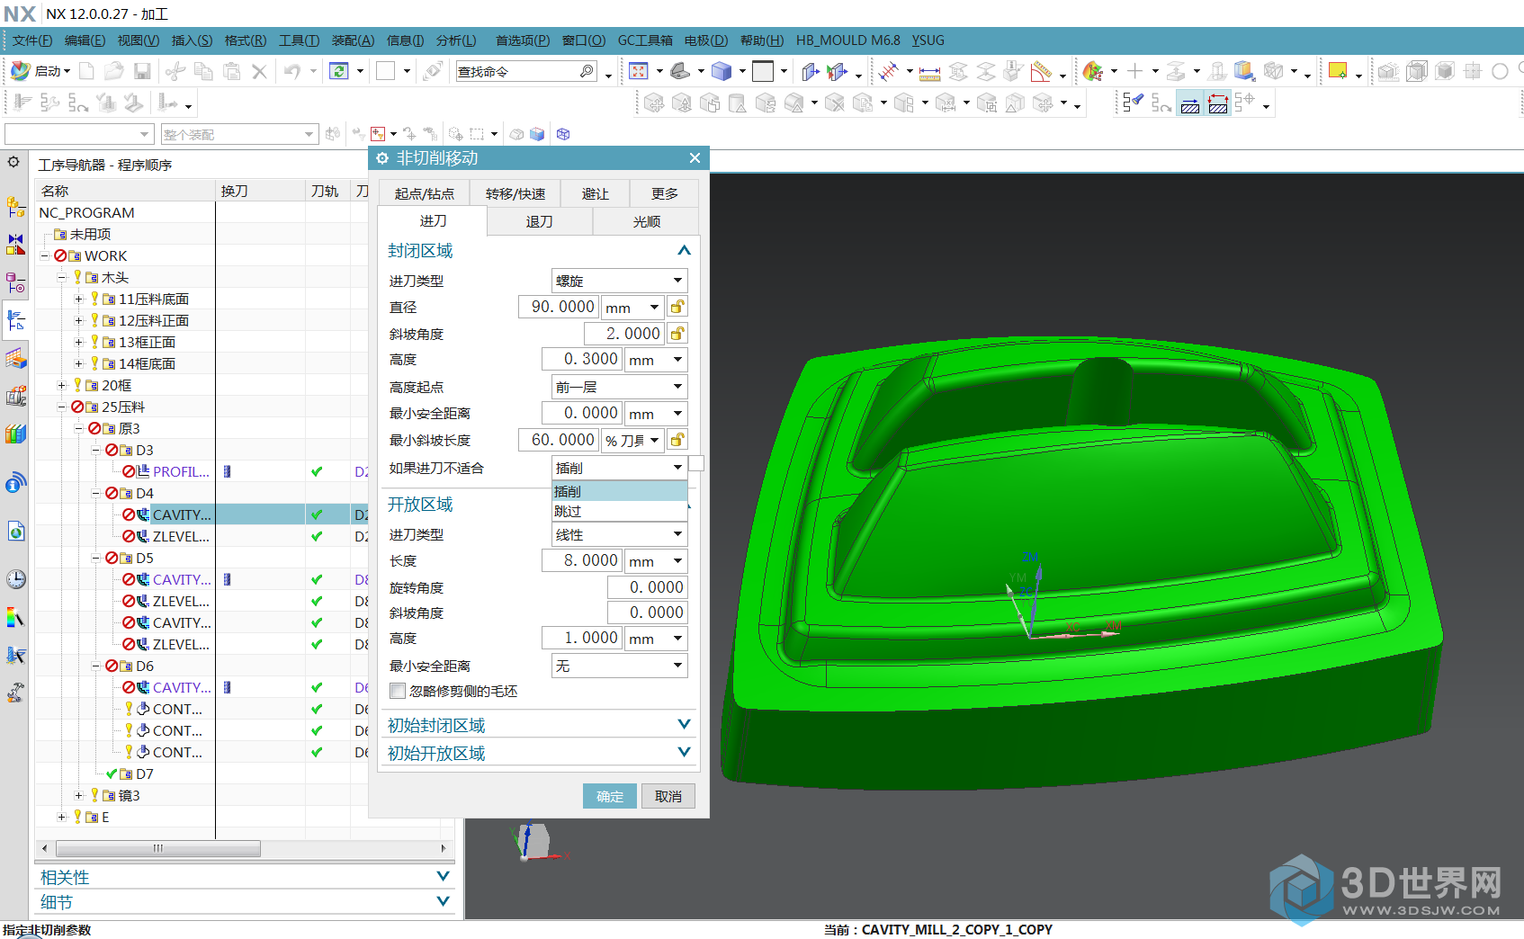1524x939 pixels.
Task: Click the Measure angle protractor icon
Action: click(1042, 72)
